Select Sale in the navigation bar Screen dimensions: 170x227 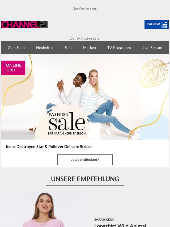point(68,48)
